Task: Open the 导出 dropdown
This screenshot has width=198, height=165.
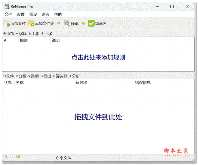Action: (46, 76)
